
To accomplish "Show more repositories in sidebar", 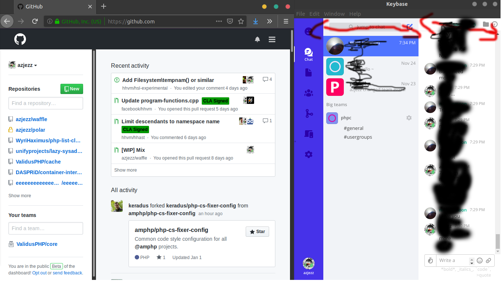I will (20, 196).
